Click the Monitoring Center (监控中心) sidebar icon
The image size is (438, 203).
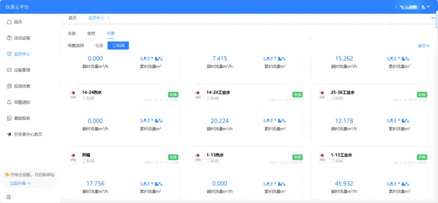[x=9, y=54]
